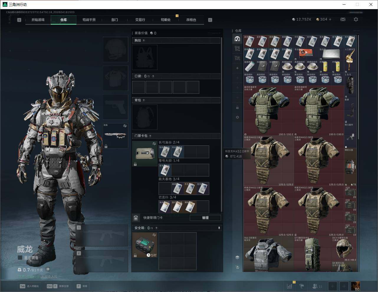Image resolution: width=378 pixels, height=292 pixels.
Task: Select the red graphics card item in warehouse
Action: click(306, 54)
